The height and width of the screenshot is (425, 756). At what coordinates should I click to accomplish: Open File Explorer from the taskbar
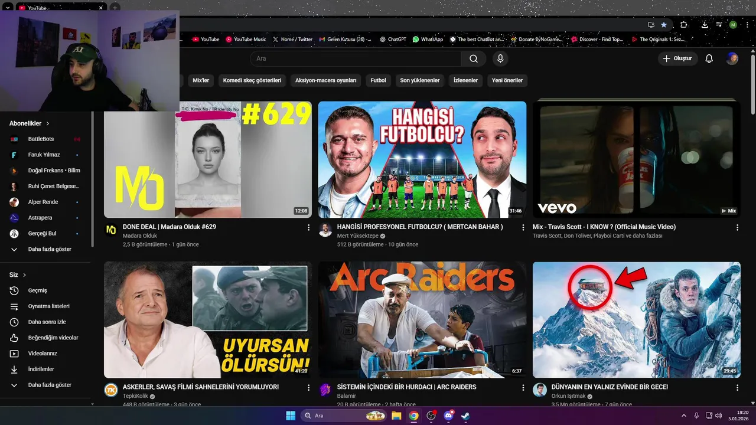(396, 416)
